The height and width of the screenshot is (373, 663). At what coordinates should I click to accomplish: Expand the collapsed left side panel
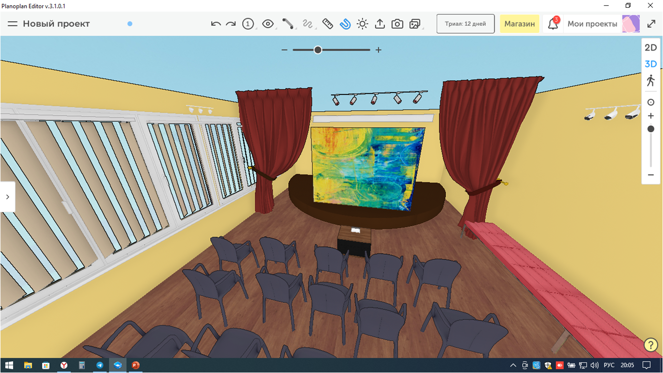tap(7, 197)
